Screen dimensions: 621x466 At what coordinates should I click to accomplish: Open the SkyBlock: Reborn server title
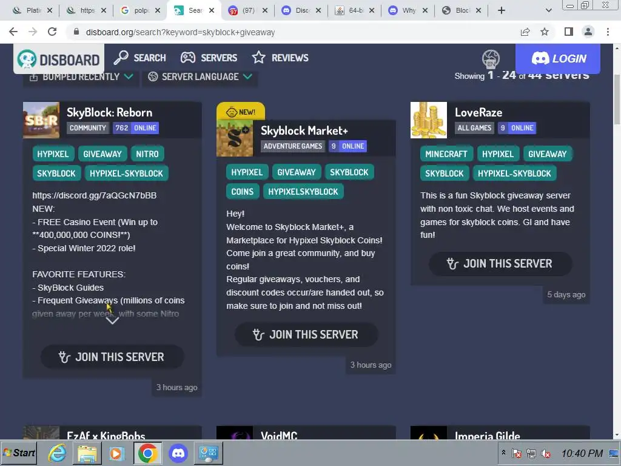click(x=109, y=112)
